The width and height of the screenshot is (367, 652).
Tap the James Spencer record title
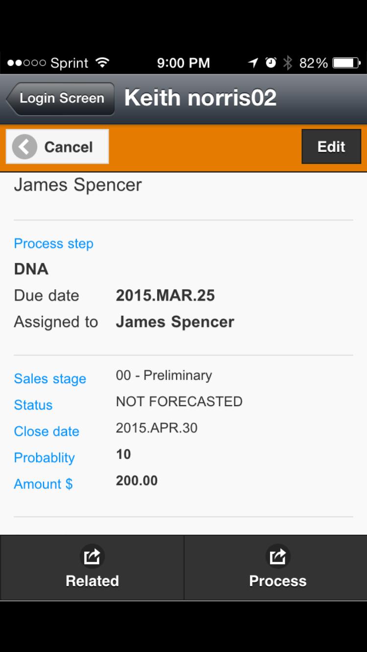tap(78, 185)
